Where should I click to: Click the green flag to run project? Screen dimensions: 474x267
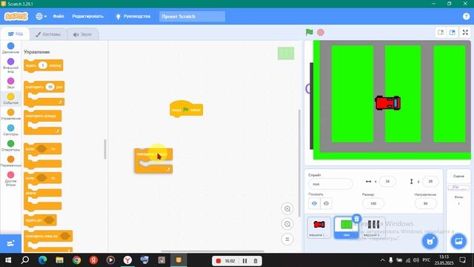coord(310,32)
